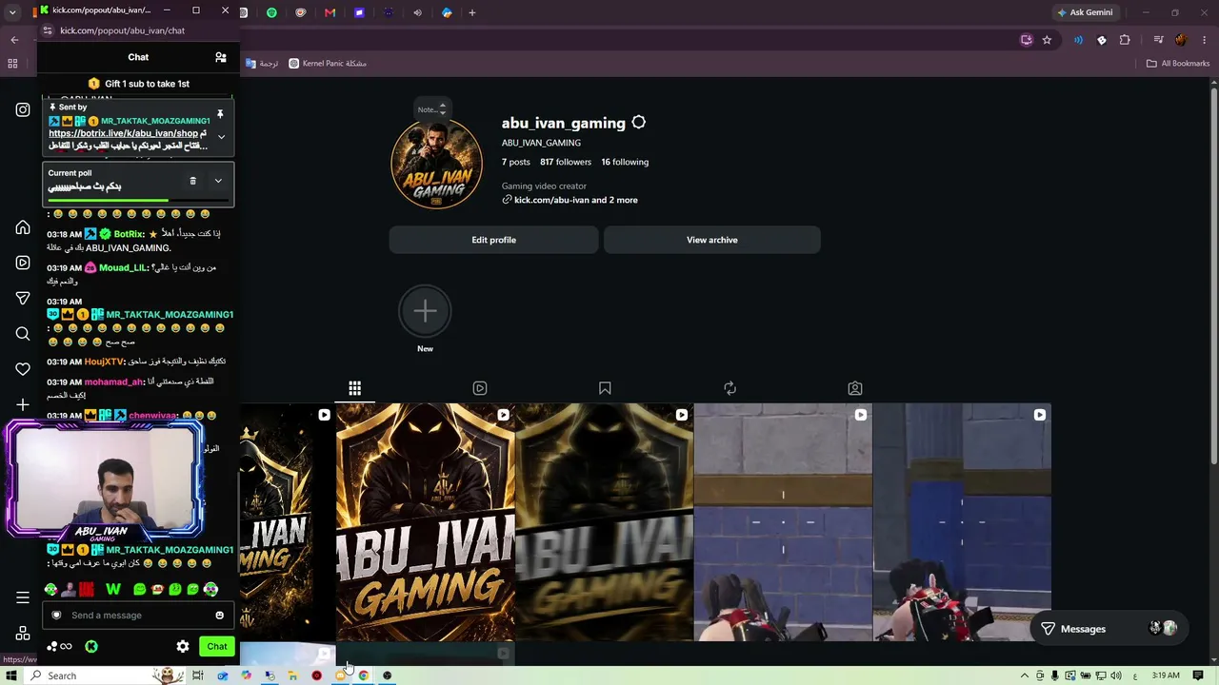
Task: View the 16 following list
Action: coord(625,162)
